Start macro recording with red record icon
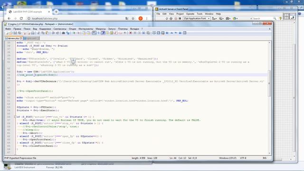304x171 pixels. pos(131,33)
